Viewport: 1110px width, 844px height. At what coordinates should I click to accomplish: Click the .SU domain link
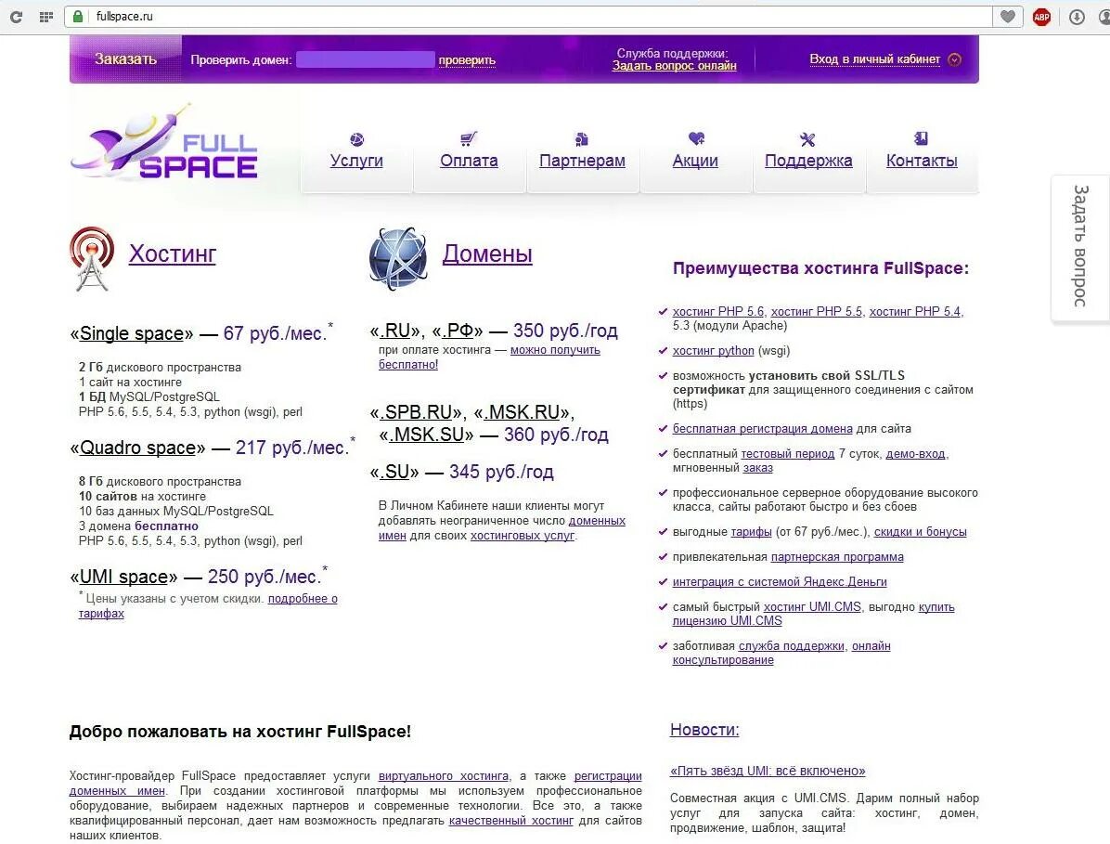point(395,473)
